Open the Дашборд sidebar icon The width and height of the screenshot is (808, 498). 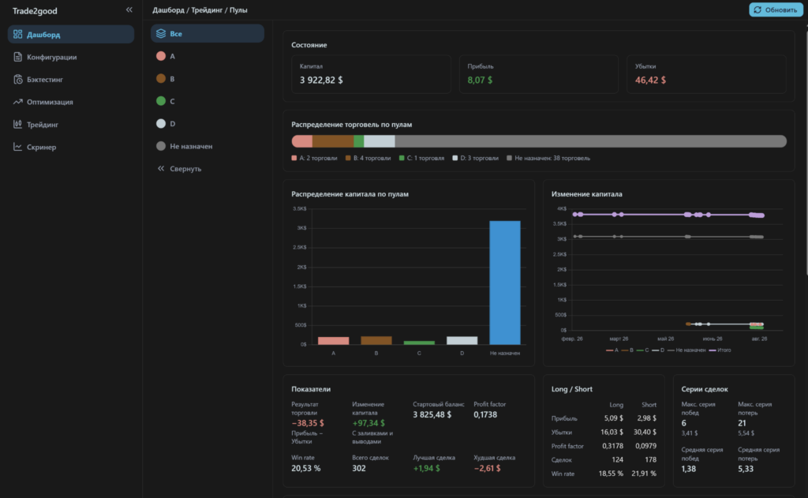(x=17, y=34)
